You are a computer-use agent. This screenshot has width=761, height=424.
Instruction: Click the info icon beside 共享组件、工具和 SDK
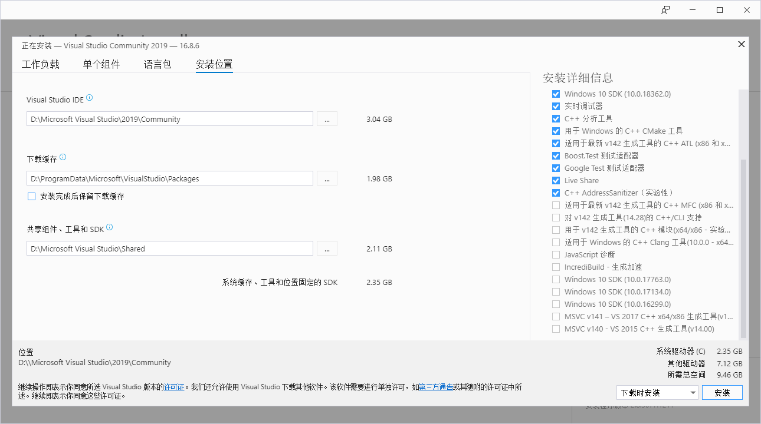click(x=110, y=227)
